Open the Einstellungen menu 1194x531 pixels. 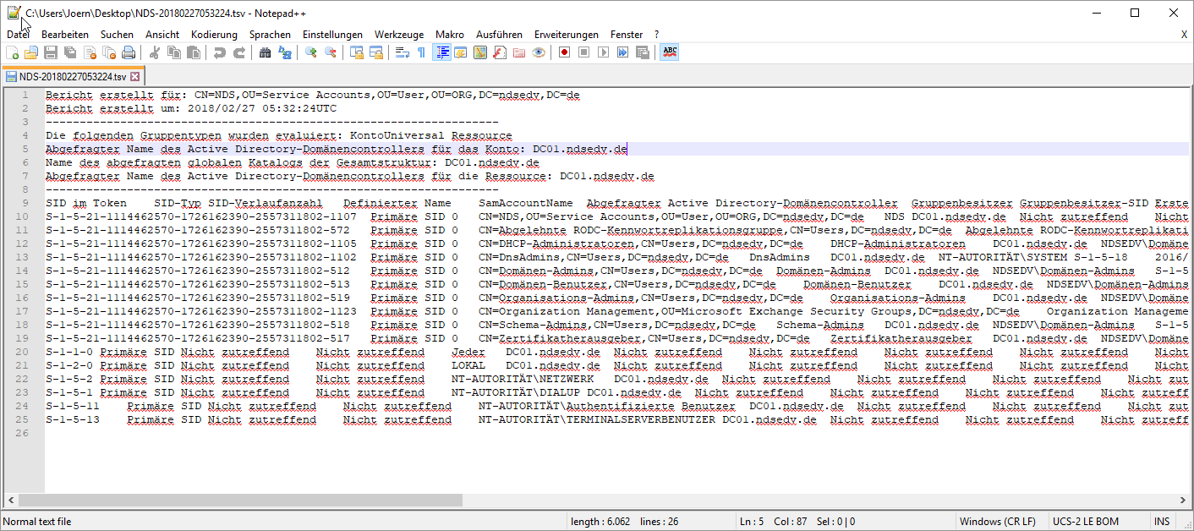332,35
